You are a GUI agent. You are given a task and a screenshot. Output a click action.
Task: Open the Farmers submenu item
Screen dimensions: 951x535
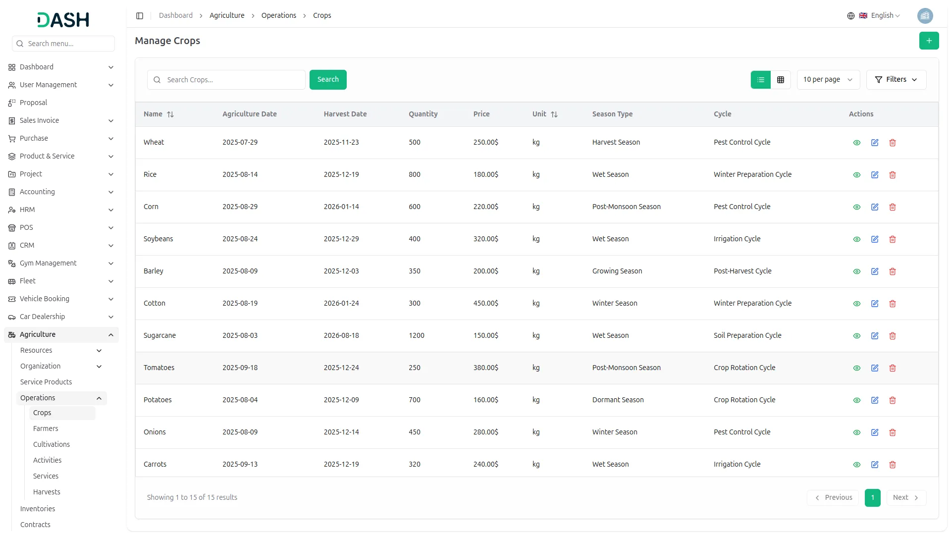(x=46, y=428)
